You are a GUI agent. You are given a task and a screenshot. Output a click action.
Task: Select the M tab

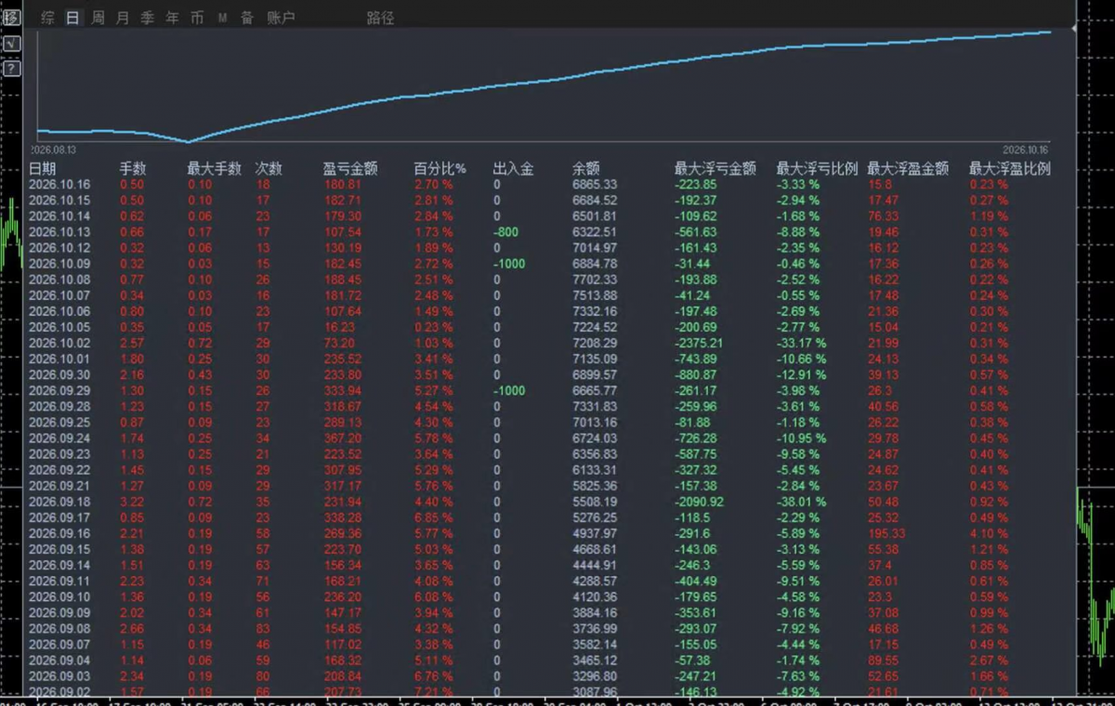pos(222,18)
